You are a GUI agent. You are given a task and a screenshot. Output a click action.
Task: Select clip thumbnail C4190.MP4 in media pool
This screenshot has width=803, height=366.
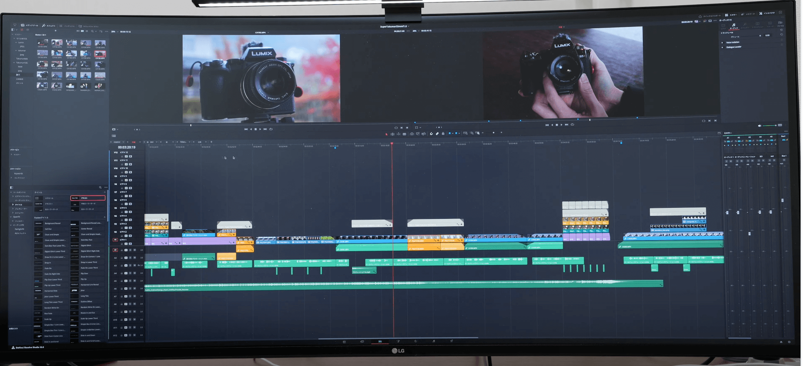100,54
